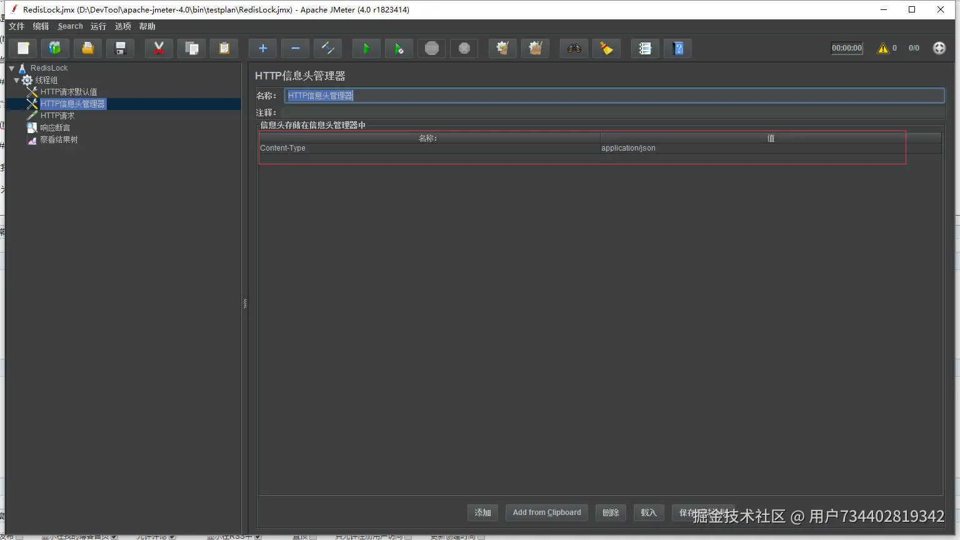Open the 运行 menu

coord(98,26)
